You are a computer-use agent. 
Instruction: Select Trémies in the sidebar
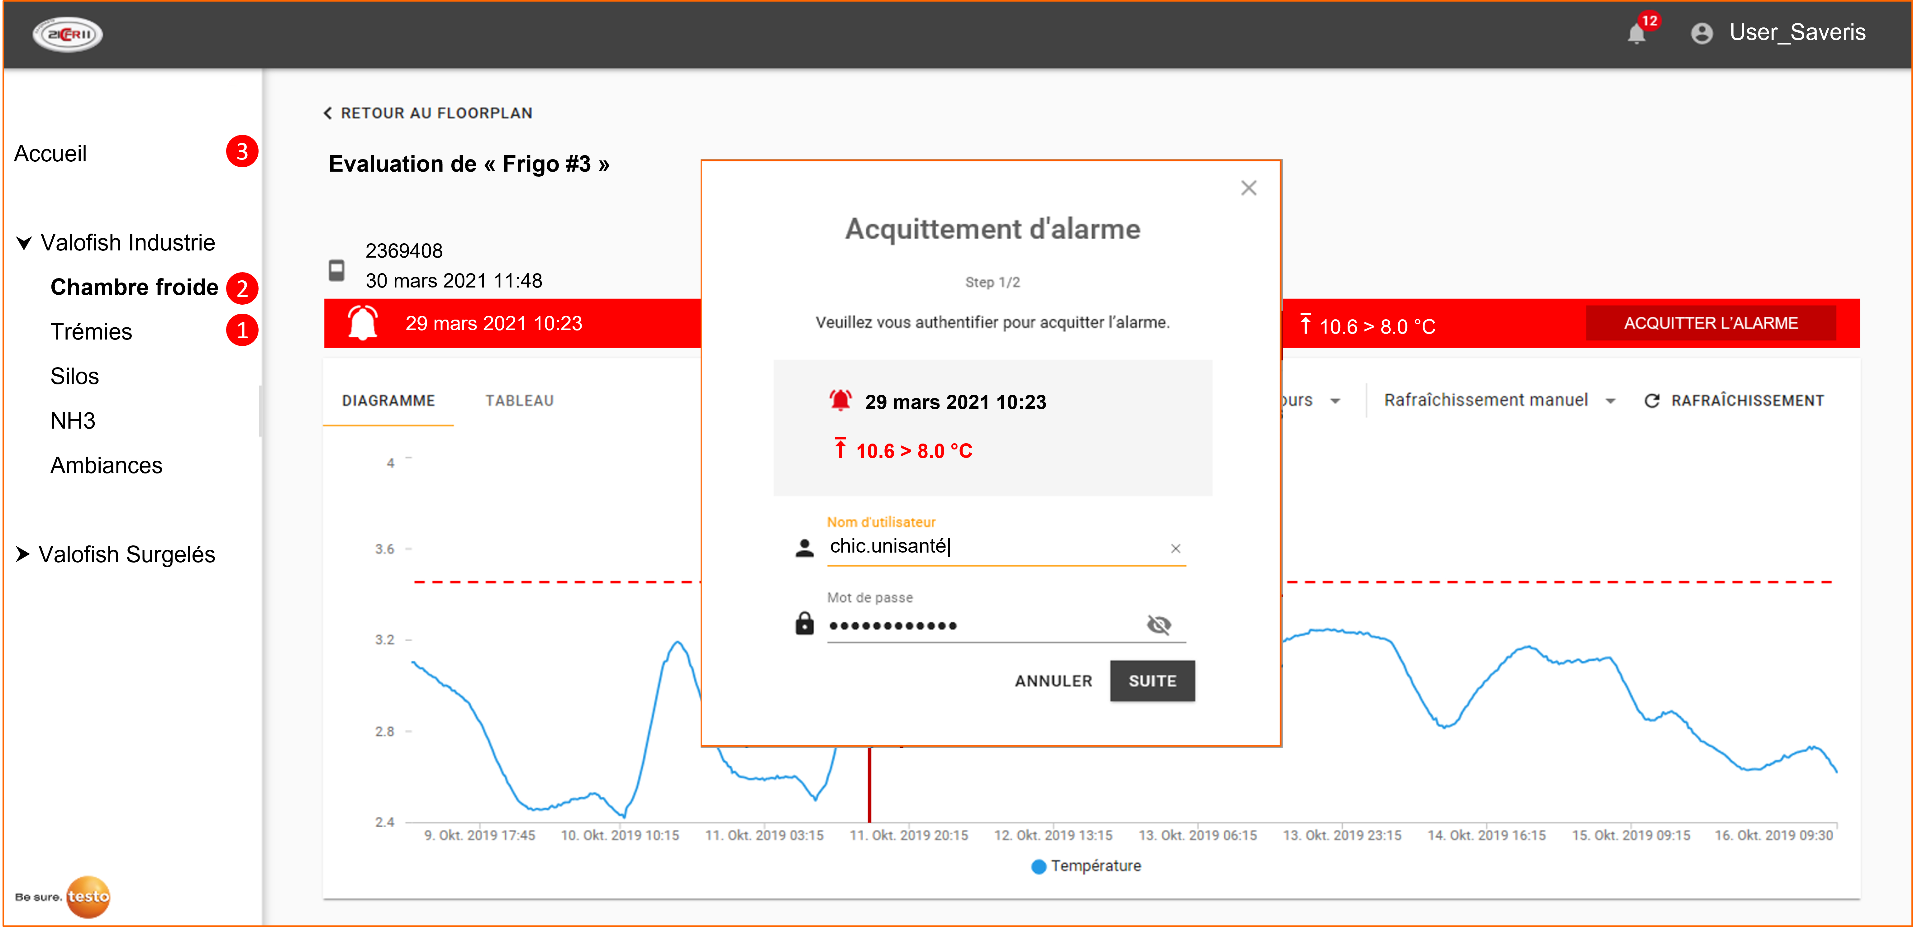coord(91,331)
